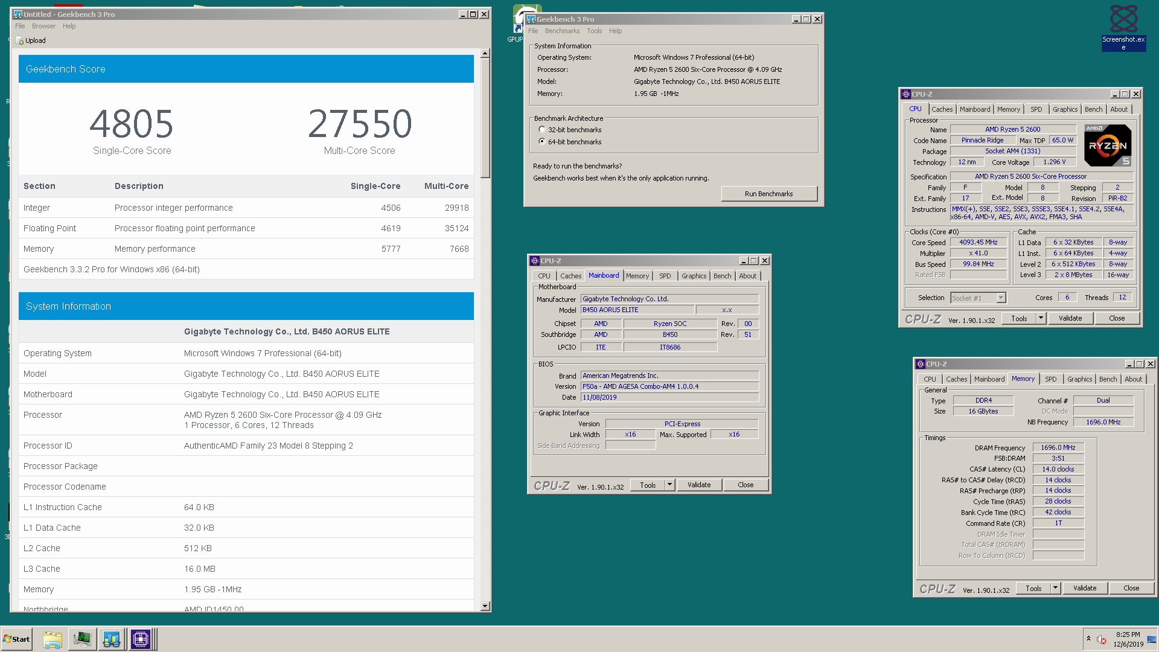Image resolution: width=1159 pixels, height=652 pixels.
Task: Open Tools dropdown arrow in Memory CPU-Z window
Action: pyautogui.click(x=1055, y=588)
